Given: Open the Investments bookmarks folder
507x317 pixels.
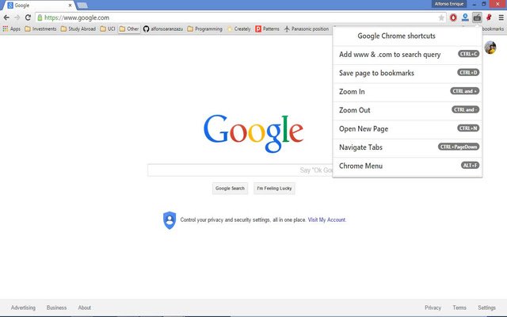Looking at the screenshot, I should pos(40,29).
